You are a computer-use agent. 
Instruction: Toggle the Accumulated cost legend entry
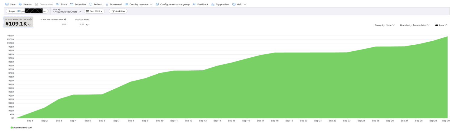pyautogui.click(x=21, y=128)
